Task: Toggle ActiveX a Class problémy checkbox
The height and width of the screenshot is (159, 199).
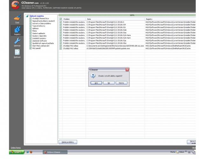Action: [31, 24]
